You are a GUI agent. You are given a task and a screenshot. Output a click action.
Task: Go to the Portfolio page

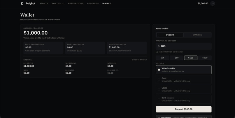(58, 3)
